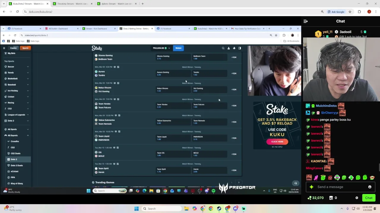Viewport: 380px width, 213px height.
Task: Switch to djdoto Stream browser tab
Action: click(117, 4)
